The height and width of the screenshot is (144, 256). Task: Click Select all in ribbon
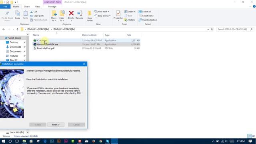pyautogui.click(x=145, y=12)
